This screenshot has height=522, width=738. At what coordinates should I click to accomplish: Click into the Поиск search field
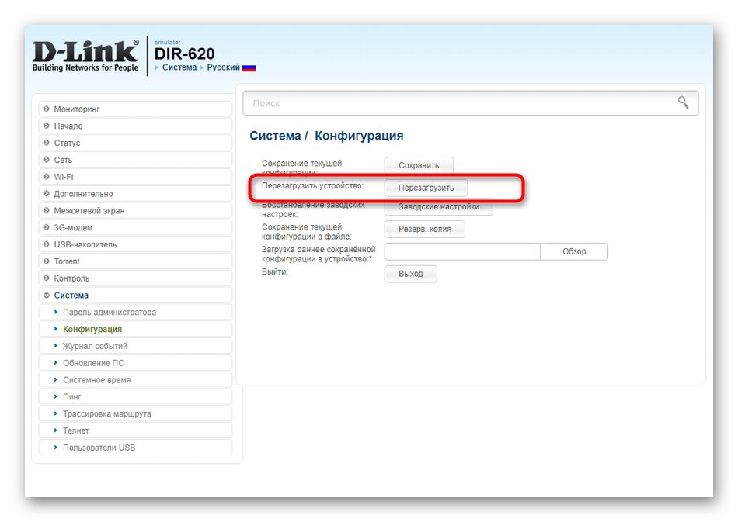(458, 103)
